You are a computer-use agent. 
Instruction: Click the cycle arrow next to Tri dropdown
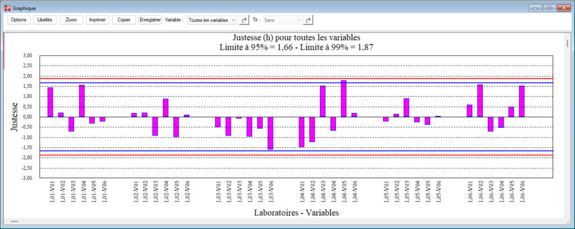pos(308,20)
